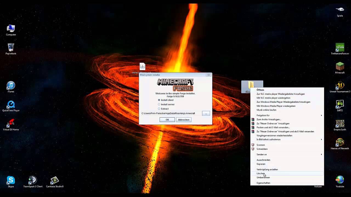Select the QuickTime Player shortcut

pyautogui.click(x=11, y=106)
